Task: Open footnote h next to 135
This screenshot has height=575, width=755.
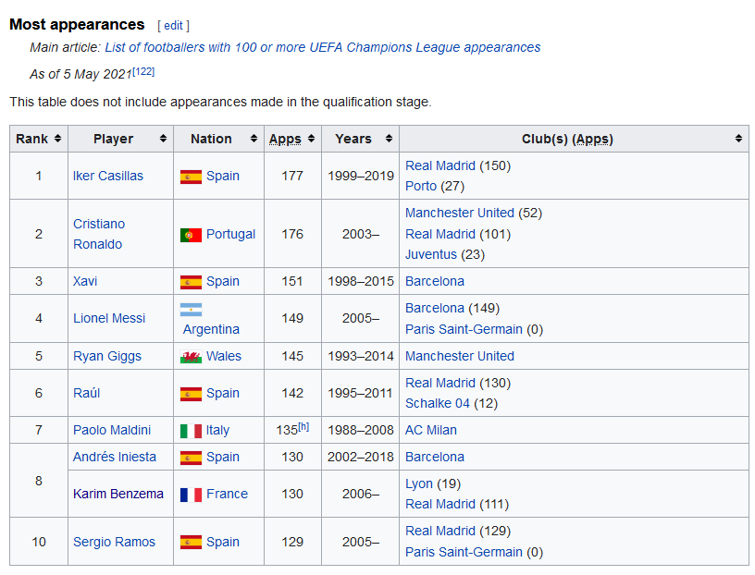Action: [x=303, y=426]
